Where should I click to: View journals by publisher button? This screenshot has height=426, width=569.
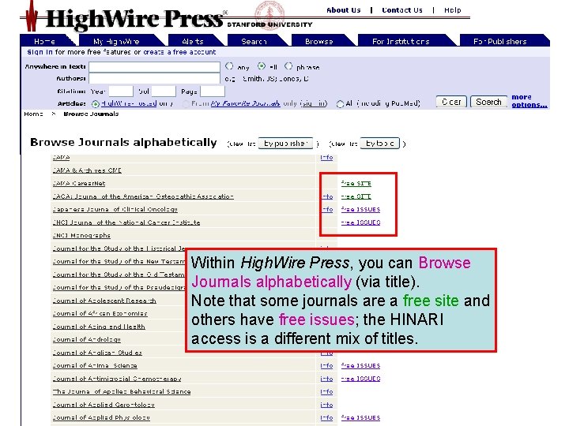tap(285, 144)
